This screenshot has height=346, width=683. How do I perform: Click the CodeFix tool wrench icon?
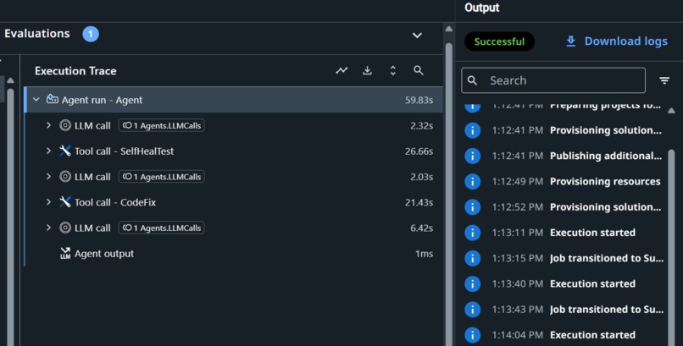(65, 202)
